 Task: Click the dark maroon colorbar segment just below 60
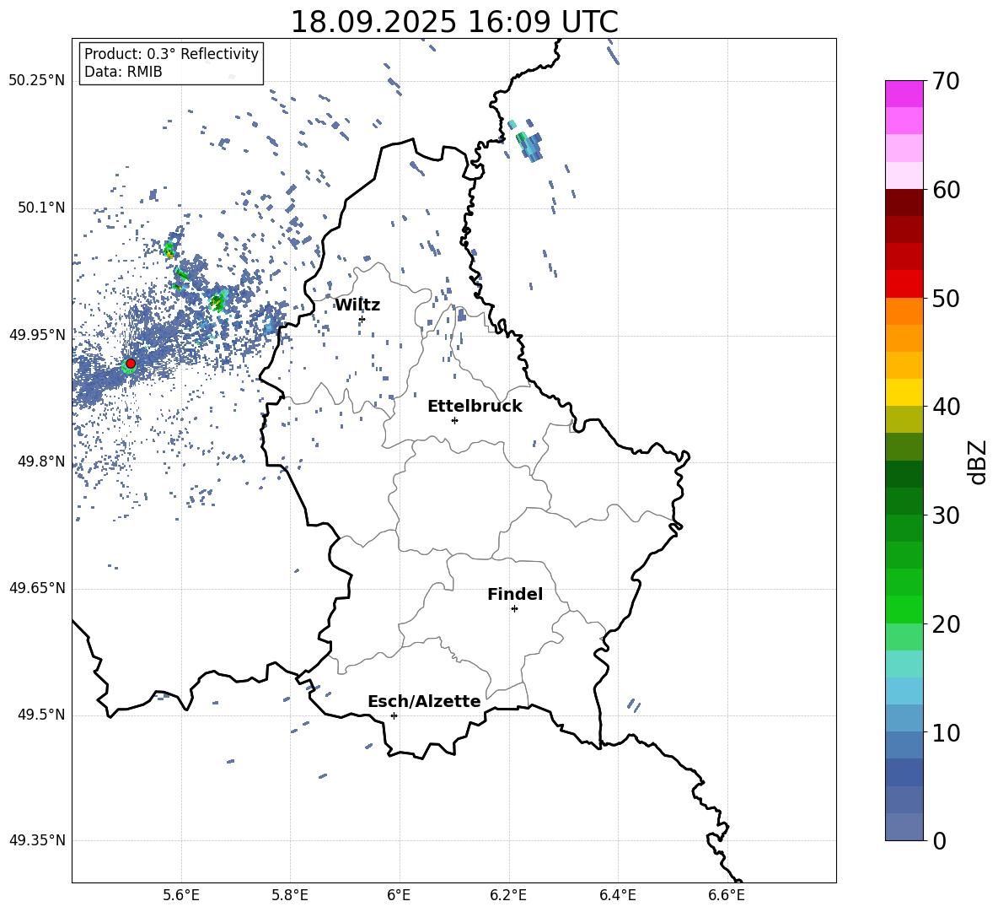click(x=904, y=202)
